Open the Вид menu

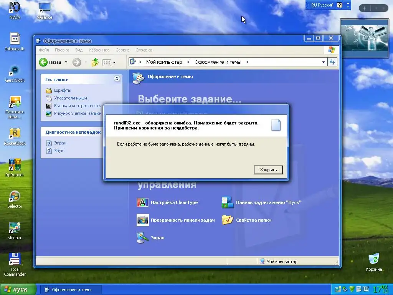coord(79,50)
